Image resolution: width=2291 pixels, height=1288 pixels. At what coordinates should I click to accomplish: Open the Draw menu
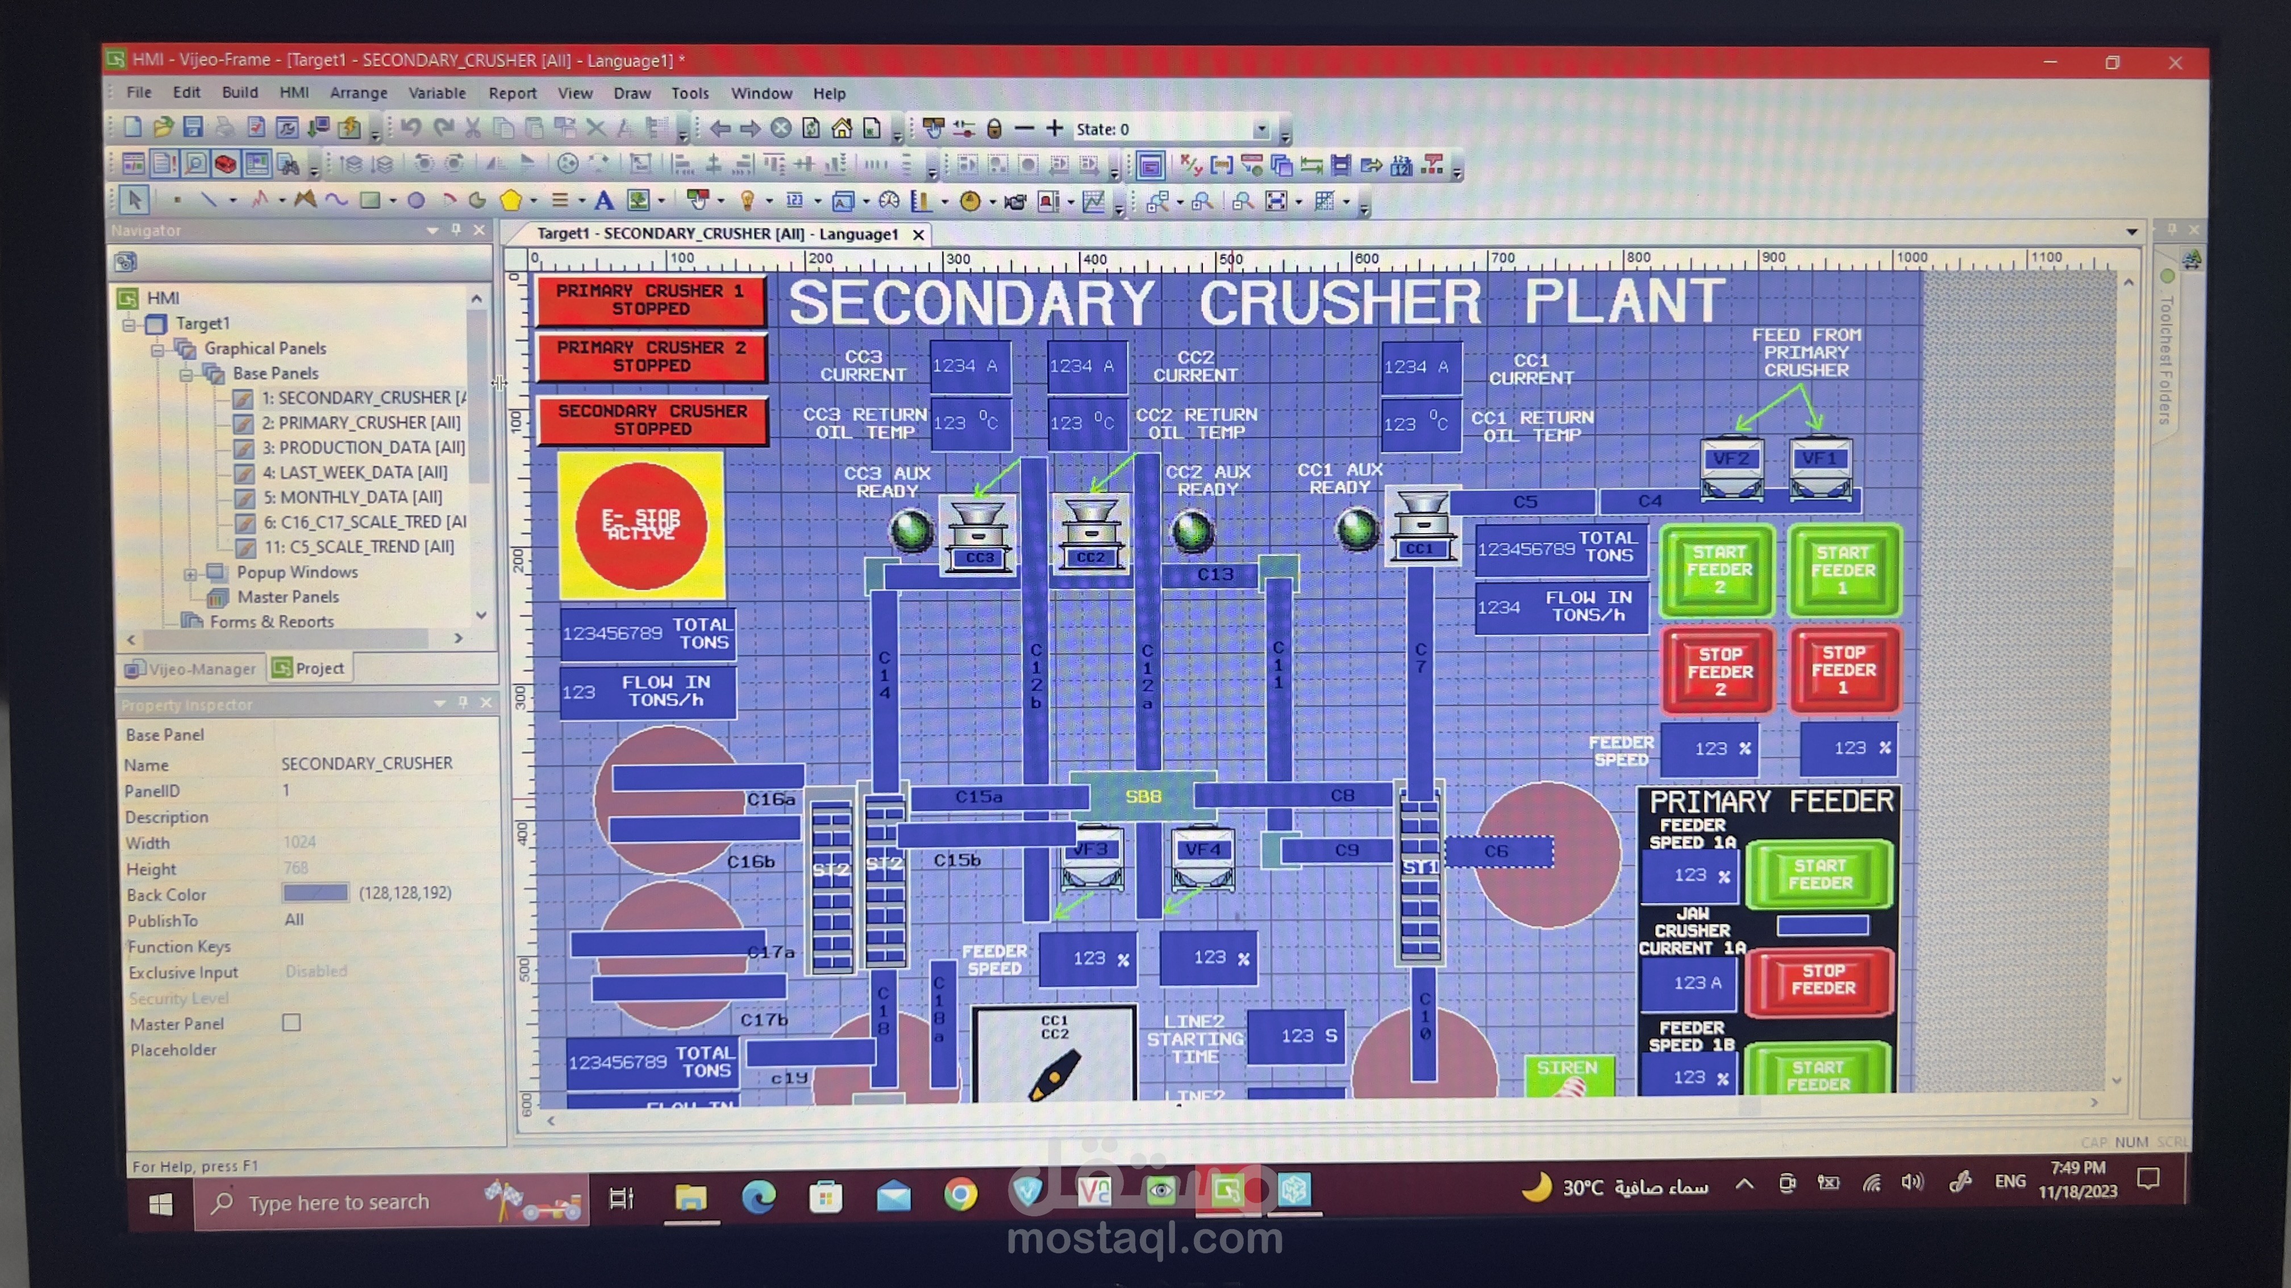631,93
